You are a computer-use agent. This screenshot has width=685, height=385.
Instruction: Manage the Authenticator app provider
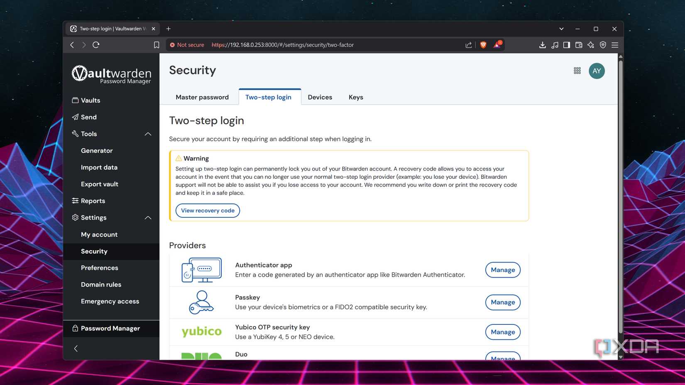pos(503,270)
